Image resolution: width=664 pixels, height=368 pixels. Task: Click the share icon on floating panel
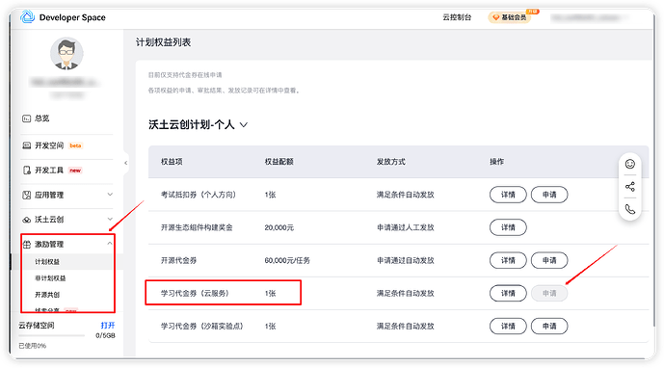click(629, 187)
